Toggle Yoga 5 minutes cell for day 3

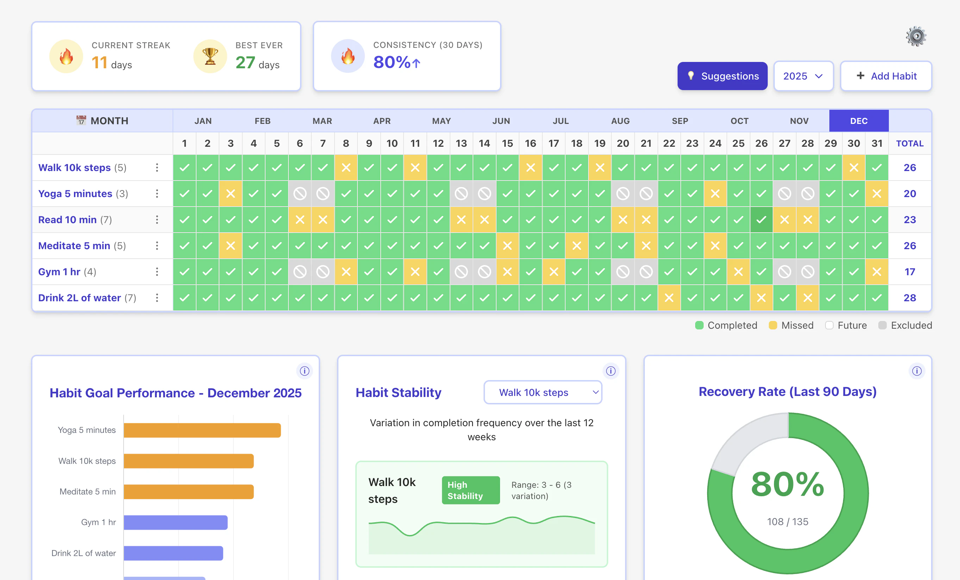click(x=231, y=194)
